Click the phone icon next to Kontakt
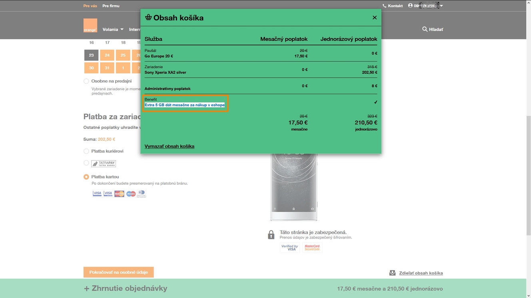Image resolution: width=531 pixels, height=298 pixels. click(384, 6)
